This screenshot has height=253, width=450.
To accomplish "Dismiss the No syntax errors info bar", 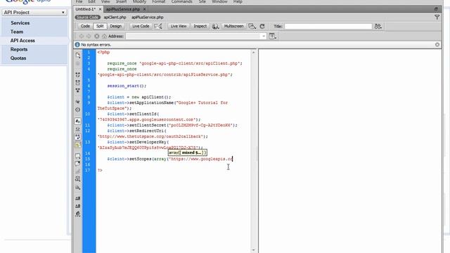I will click(437, 45).
